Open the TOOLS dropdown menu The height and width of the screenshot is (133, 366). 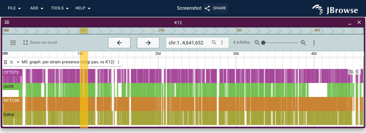click(x=60, y=8)
